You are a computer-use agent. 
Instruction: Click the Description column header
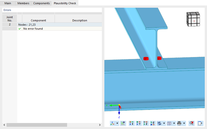click(78, 18)
